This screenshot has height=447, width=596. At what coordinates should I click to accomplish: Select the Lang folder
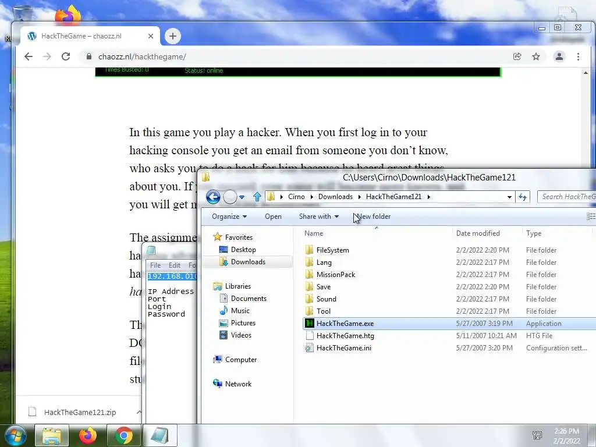click(324, 262)
